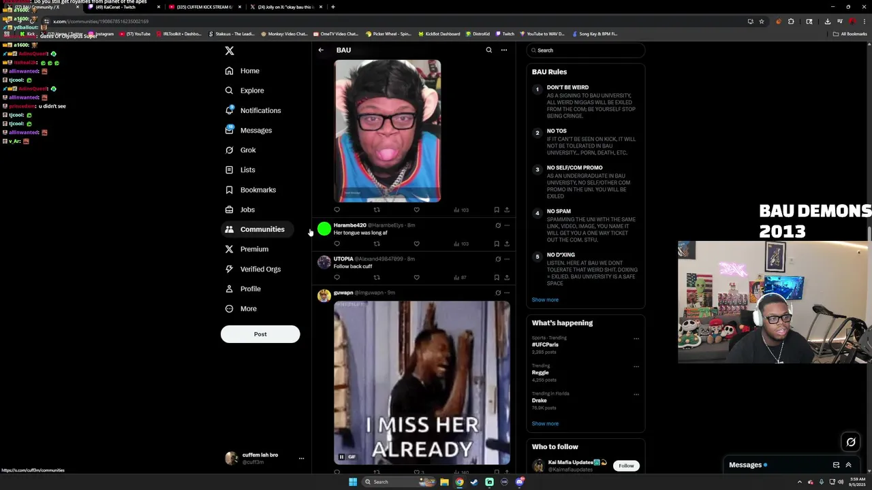Repost the UTOPIA post
The height and width of the screenshot is (490, 872).
click(377, 278)
